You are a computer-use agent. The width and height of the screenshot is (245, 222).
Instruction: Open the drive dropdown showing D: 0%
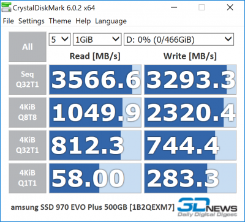(179, 39)
